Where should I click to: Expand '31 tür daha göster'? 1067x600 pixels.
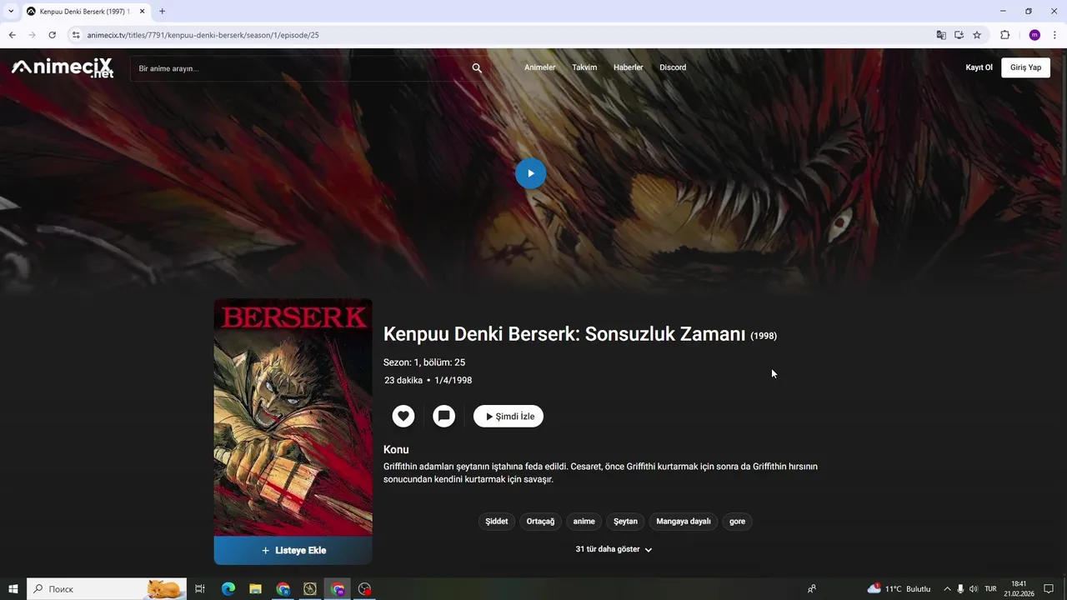(614, 549)
